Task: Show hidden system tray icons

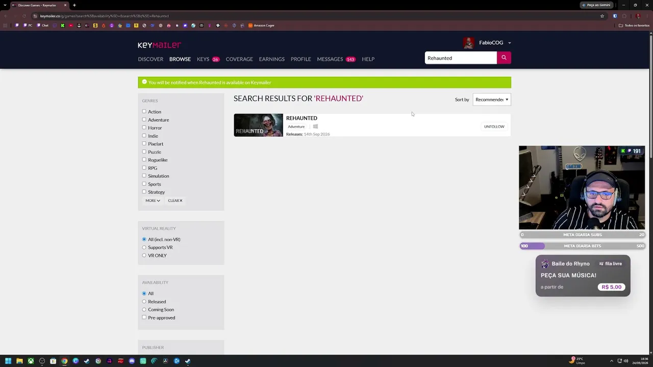Action: point(612,361)
